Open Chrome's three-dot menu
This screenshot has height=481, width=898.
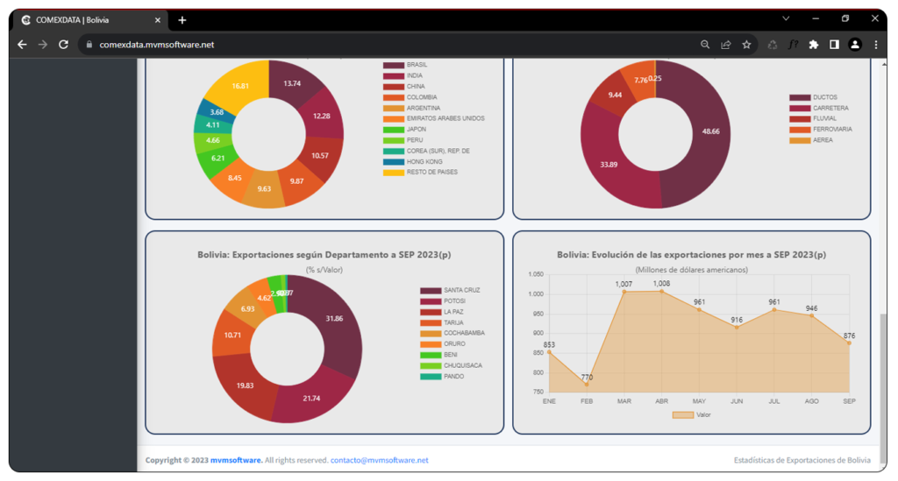tap(876, 45)
